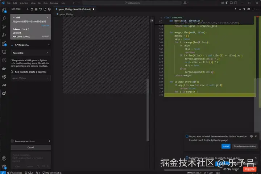
Task: Close the restart VS Code notification
Action: point(256,158)
